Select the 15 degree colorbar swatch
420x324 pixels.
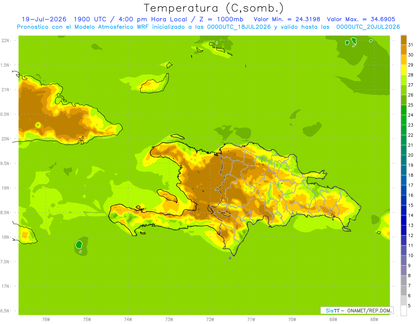click(x=404, y=200)
